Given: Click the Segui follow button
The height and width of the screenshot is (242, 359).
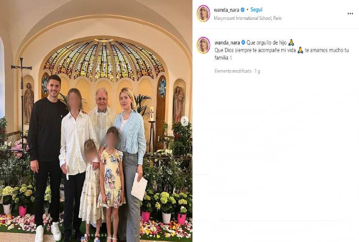Looking at the screenshot, I should pyautogui.click(x=256, y=10).
